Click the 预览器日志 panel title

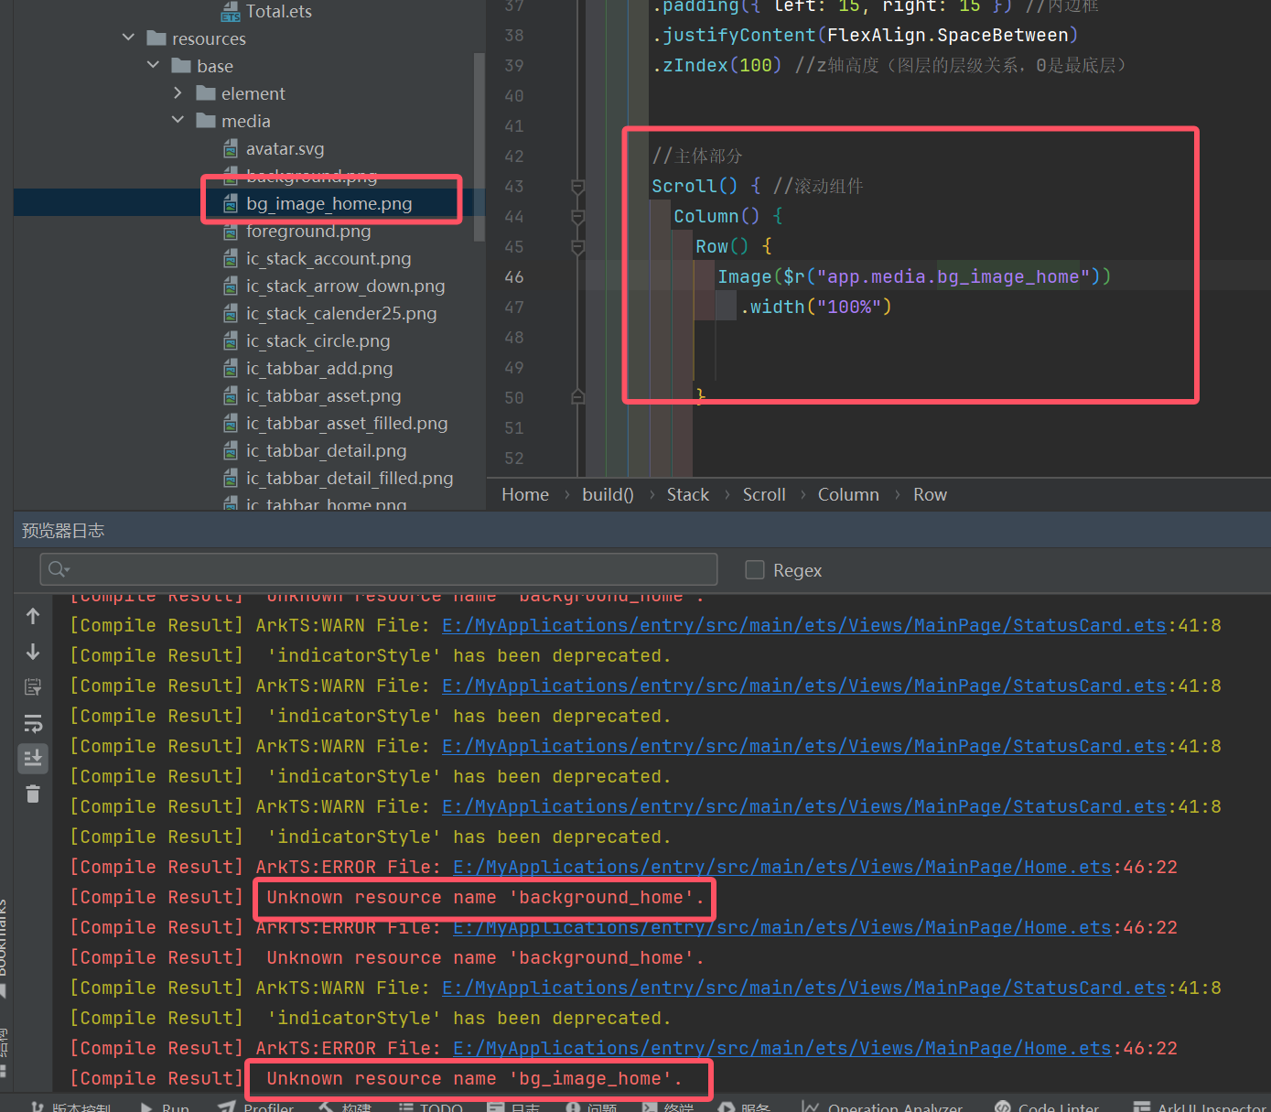(x=63, y=531)
